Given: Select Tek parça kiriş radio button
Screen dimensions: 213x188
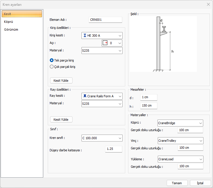Looking at the screenshot, I should coord(52,60).
